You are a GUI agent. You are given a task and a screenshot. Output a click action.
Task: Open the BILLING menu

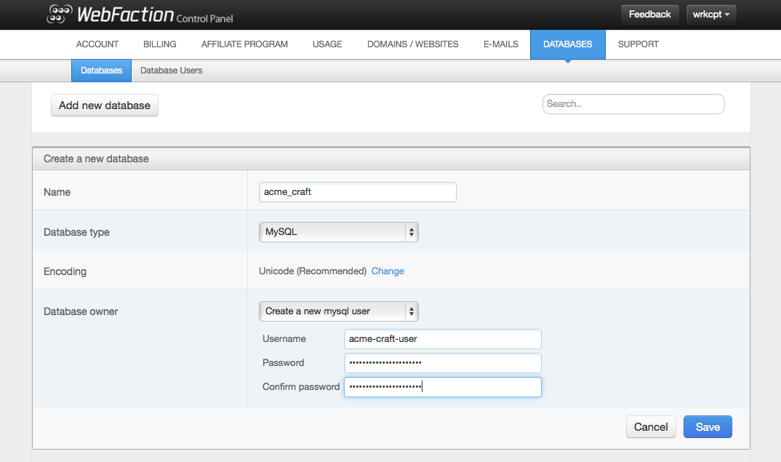point(160,44)
